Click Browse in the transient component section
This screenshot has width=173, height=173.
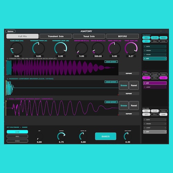pos(124,85)
